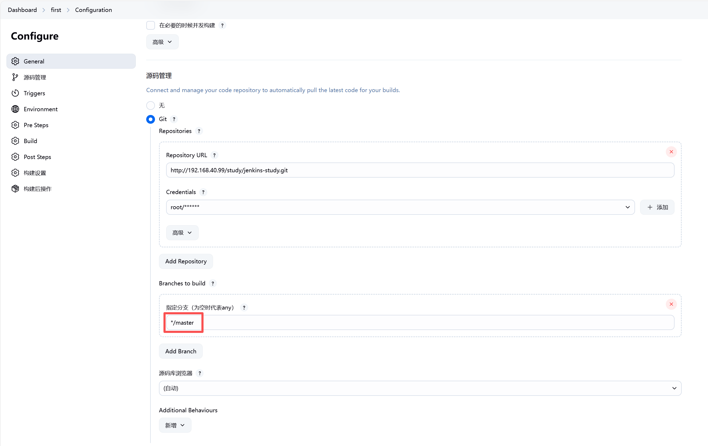Image resolution: width=708 pixels, height=446 pixels.
Task: Delete the branch specifier entry
Action: coord(671,304)
